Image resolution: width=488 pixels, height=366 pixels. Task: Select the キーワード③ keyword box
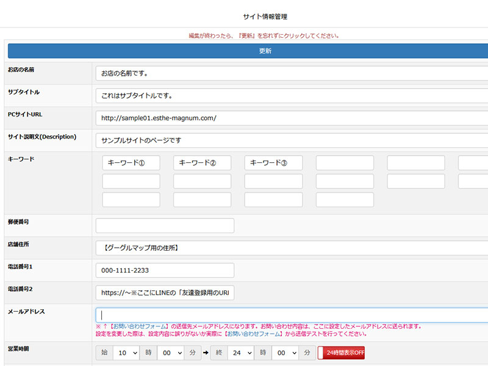(274, 163)
